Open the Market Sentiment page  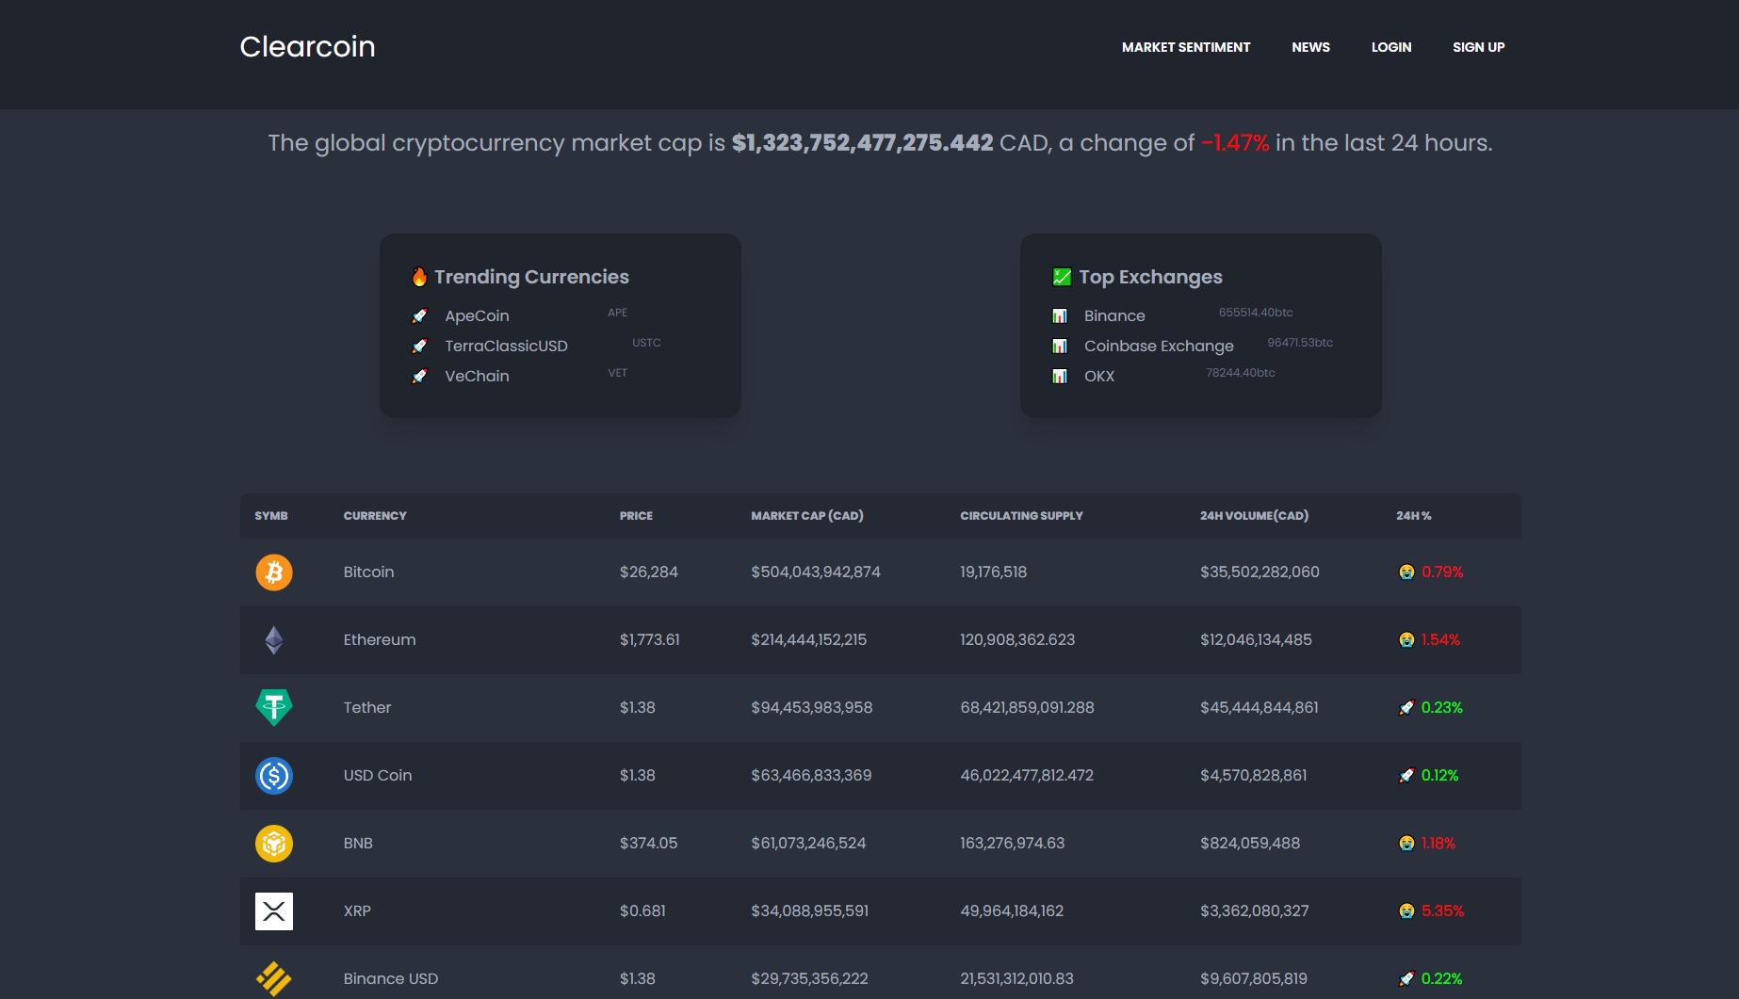point(1186,47)
